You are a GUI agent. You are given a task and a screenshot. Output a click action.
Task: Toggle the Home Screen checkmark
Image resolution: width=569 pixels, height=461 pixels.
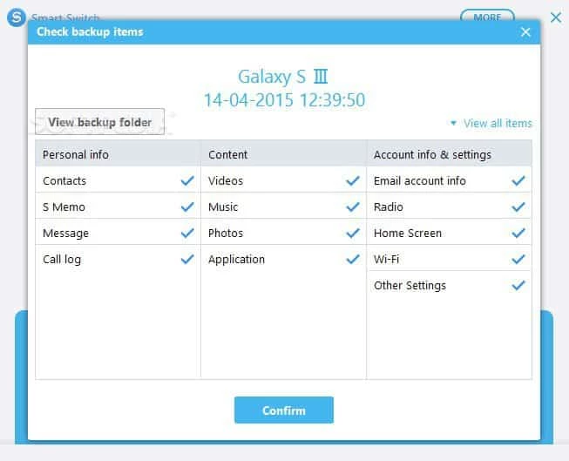point(518,233)
